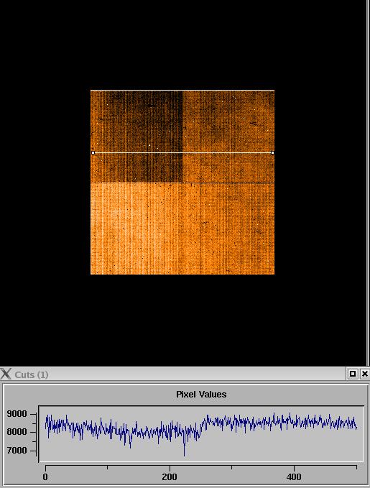Click the upper-right quadrant of the detector image

pos(228,136)
